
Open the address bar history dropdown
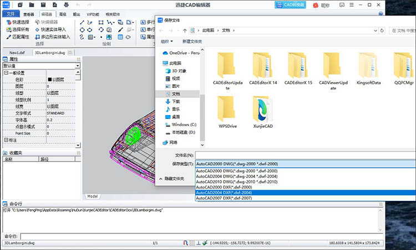(x=376, y=30)
